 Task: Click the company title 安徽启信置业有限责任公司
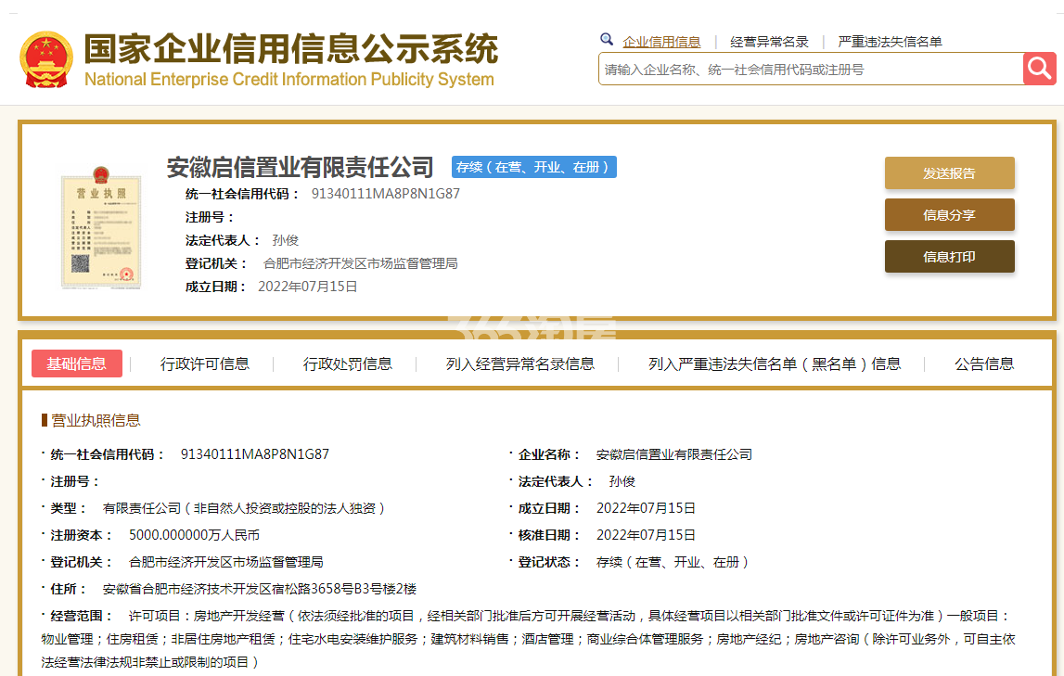(300, 167)
